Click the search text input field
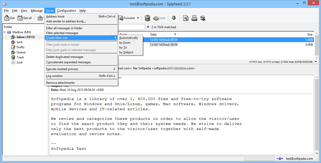321x163 pixels. tap(131, 27)
